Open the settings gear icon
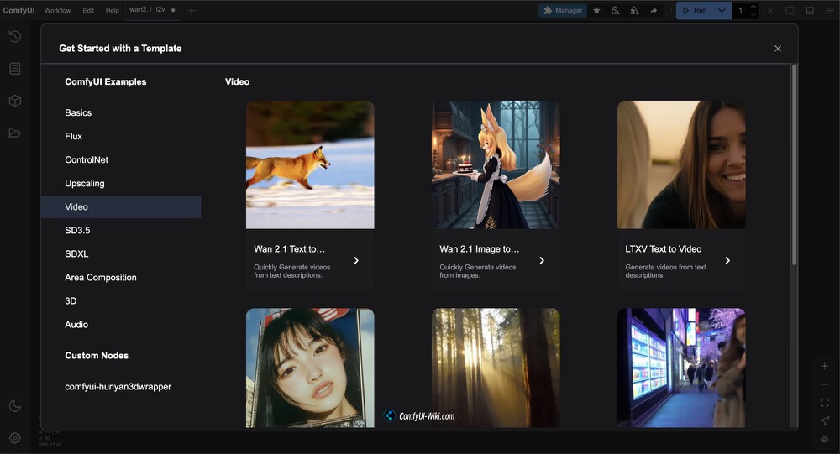This screenshot has height=454, width=840. tap(14, 438)
